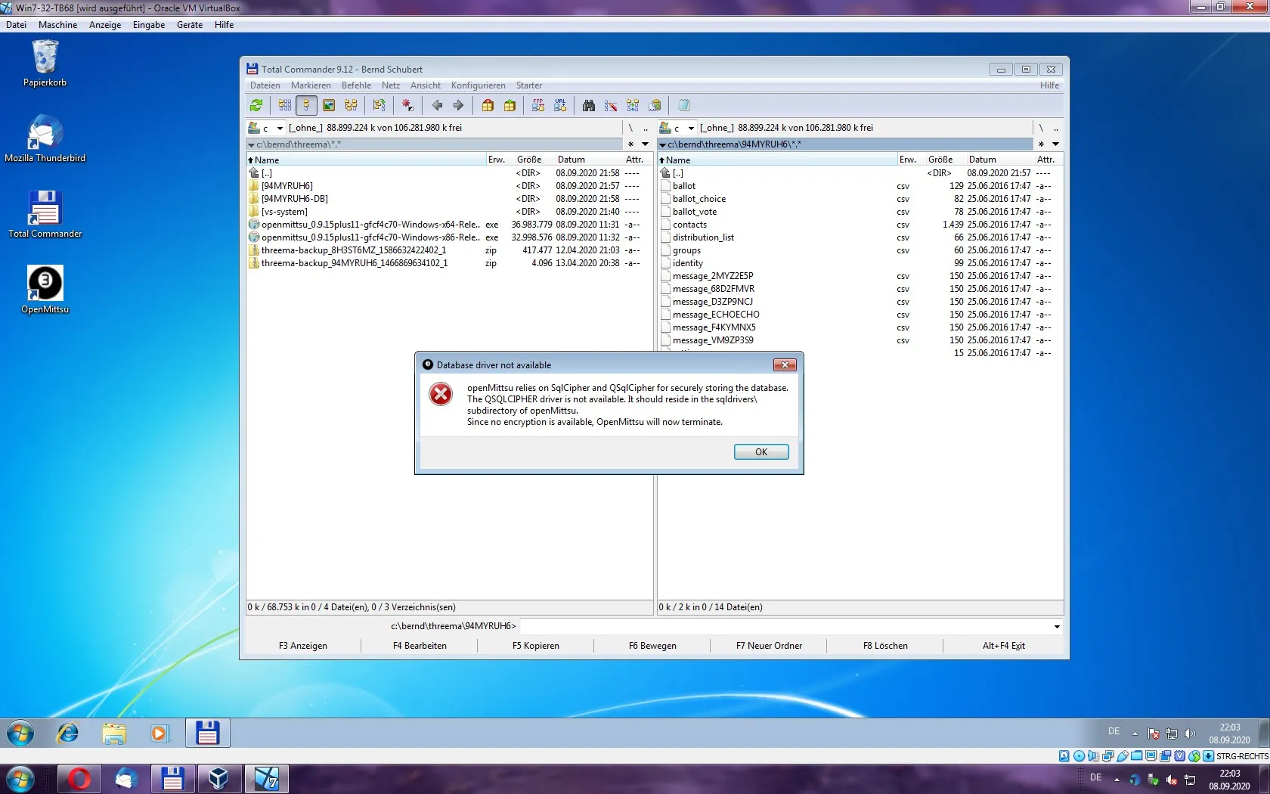The height and width of the screenshot is (794, 1270).
Task: Select the OpenMittsu desktop icon
Action: [x=45, y=290]
